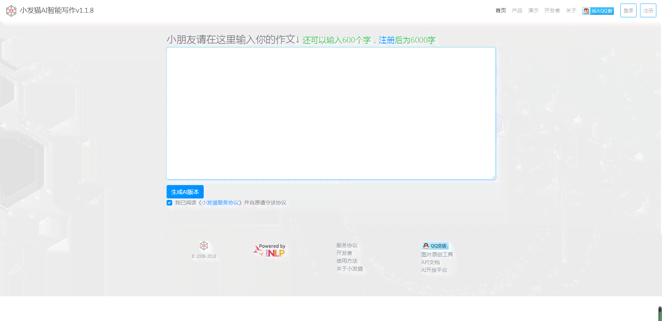Go to the 首页 nav item
Viewport: 662px width, 321px height.
pyautogui.click(x=501, y=11)
